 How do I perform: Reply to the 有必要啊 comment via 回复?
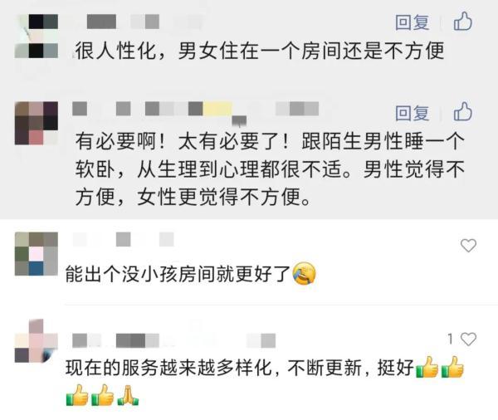point(413,113)
